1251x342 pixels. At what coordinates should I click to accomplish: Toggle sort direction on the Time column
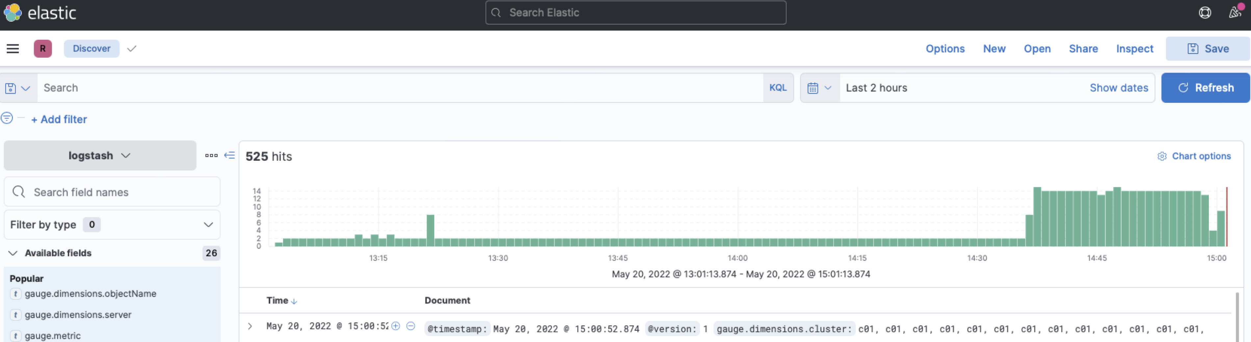coord(293,300)
